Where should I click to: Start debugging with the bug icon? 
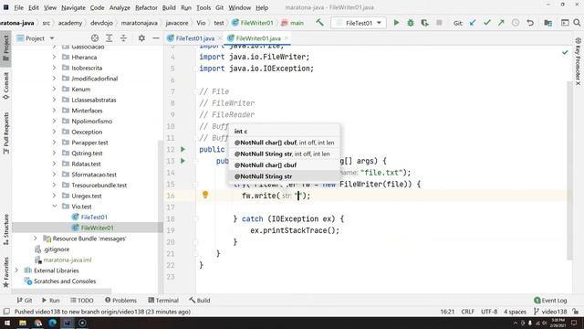(x=411, y=23)
